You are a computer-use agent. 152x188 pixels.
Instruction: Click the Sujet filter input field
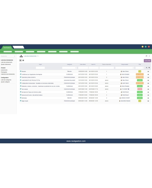40,68
